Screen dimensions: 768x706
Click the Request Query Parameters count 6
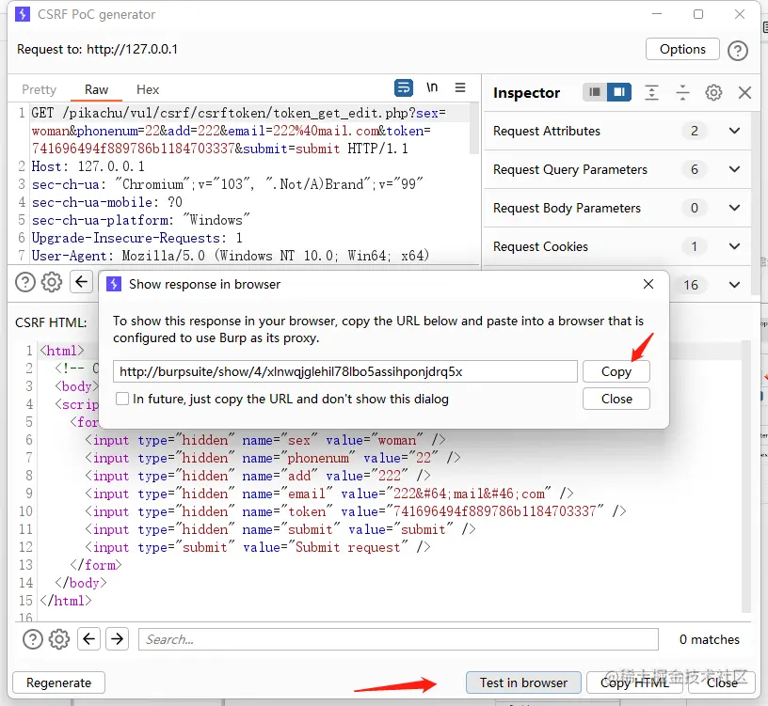point(694,169)
